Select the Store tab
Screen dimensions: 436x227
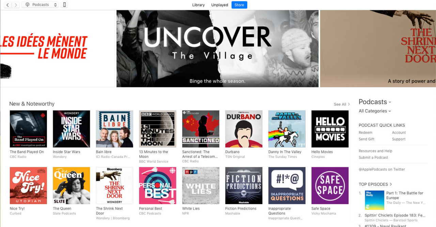click(x=239, y=5)
